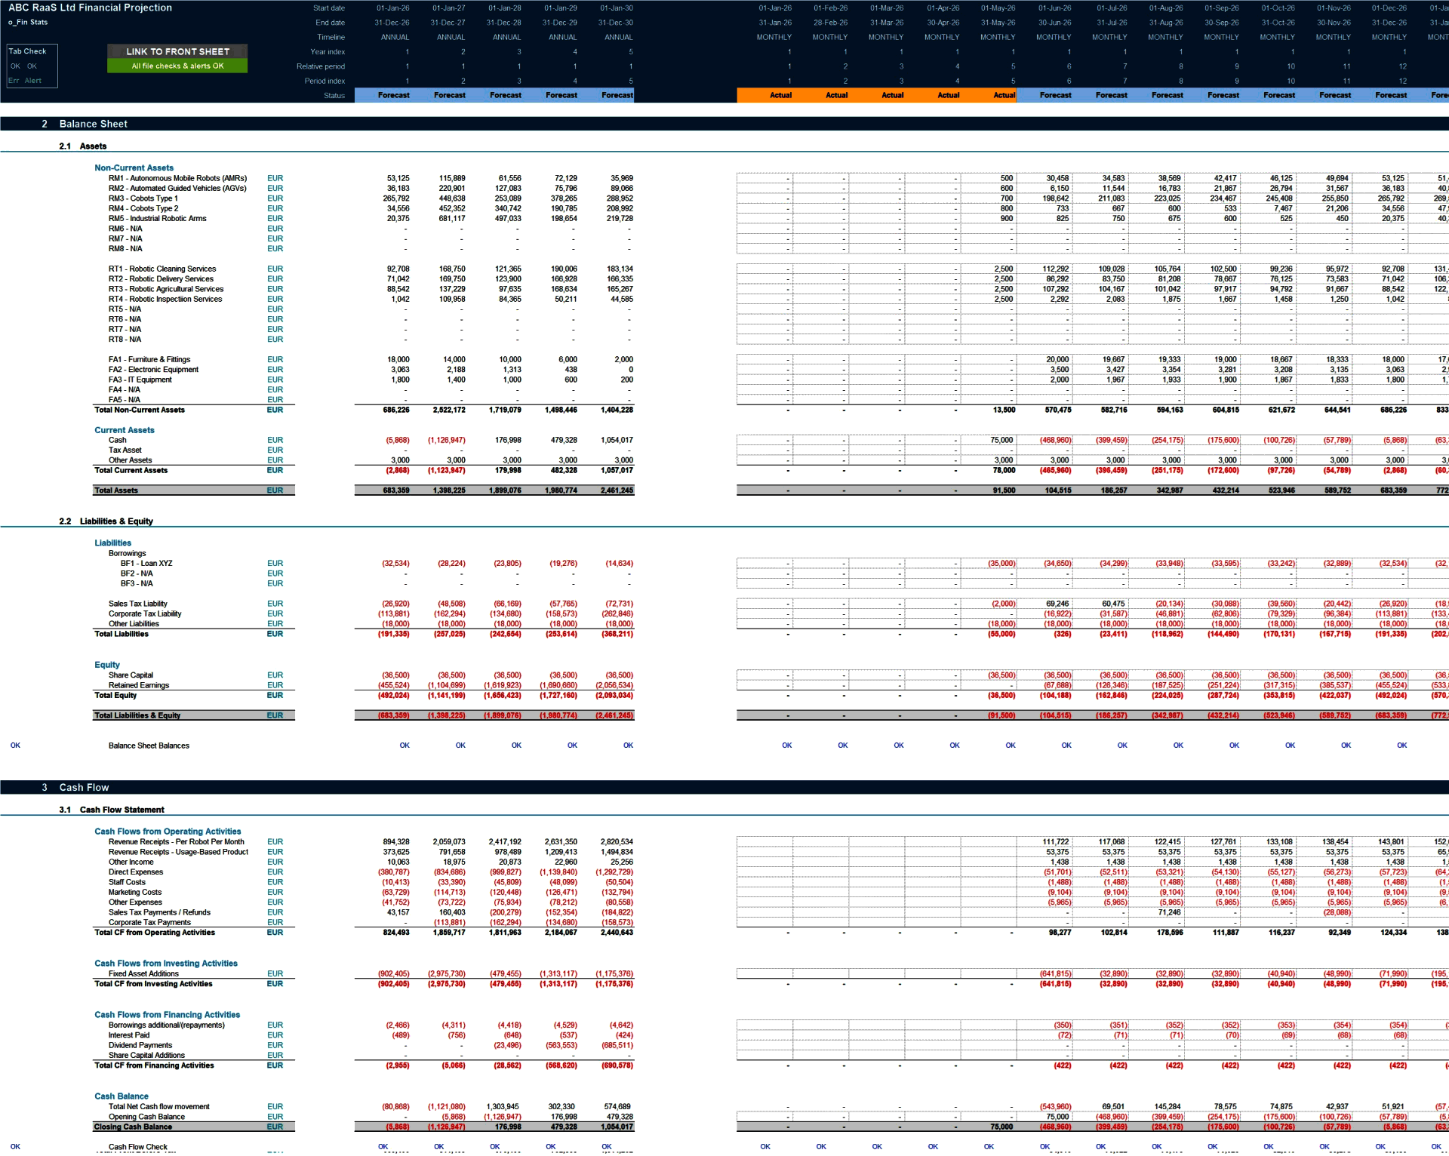
Task: Select the 'Non-Current Assets' blue heading
Action: 134,168
